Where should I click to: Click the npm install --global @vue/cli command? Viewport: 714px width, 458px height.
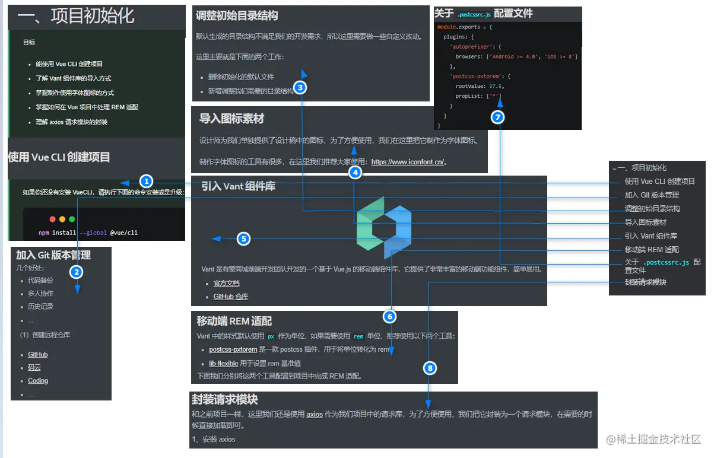[88, 233]
